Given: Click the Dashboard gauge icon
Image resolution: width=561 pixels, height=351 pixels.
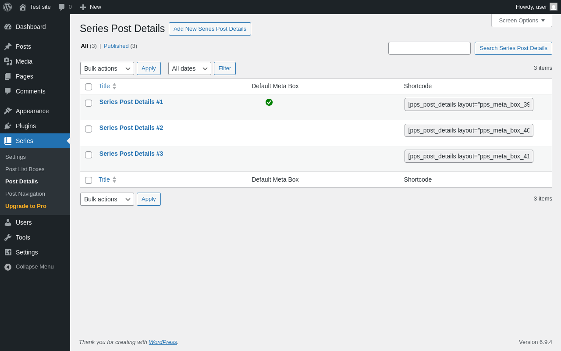Looking at the screenshot, I should (x=8, y=27).
